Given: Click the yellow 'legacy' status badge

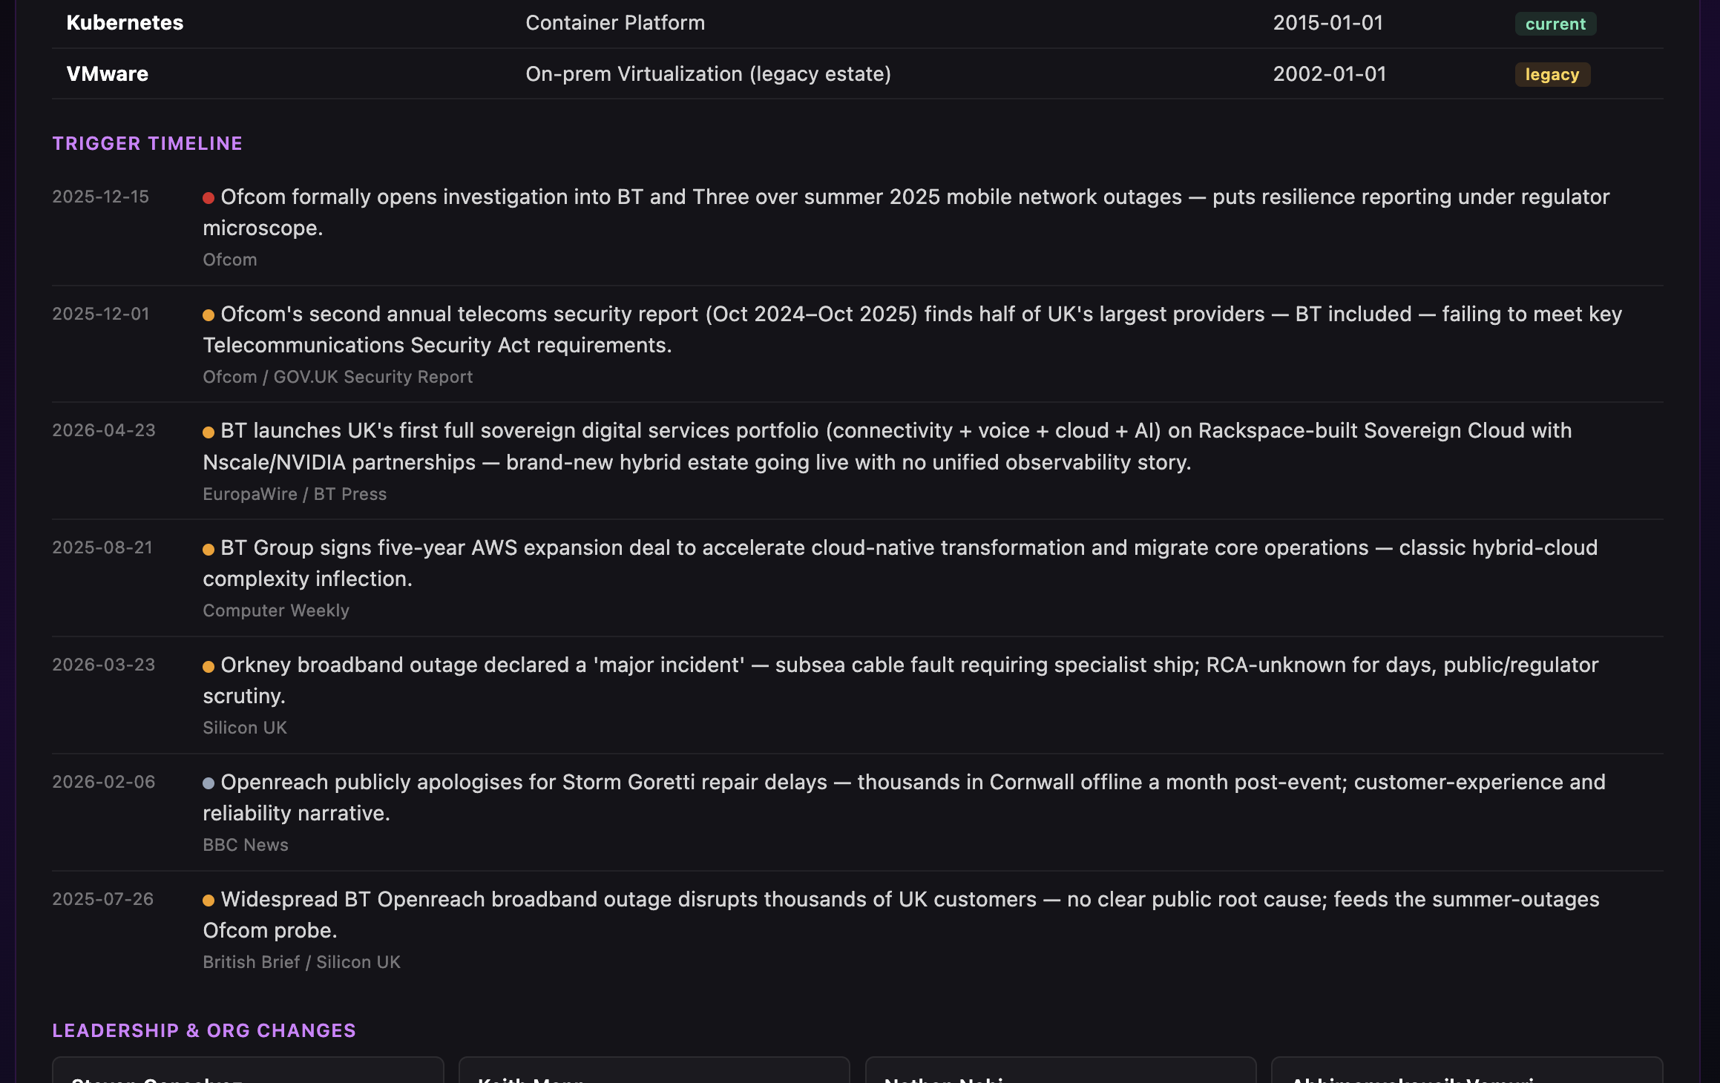Looking at the screenshot, I should point(1552,74).
